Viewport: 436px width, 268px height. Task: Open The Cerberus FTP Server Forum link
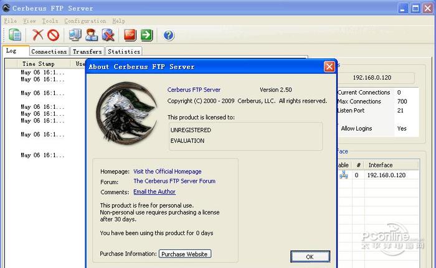pos(174,181)
